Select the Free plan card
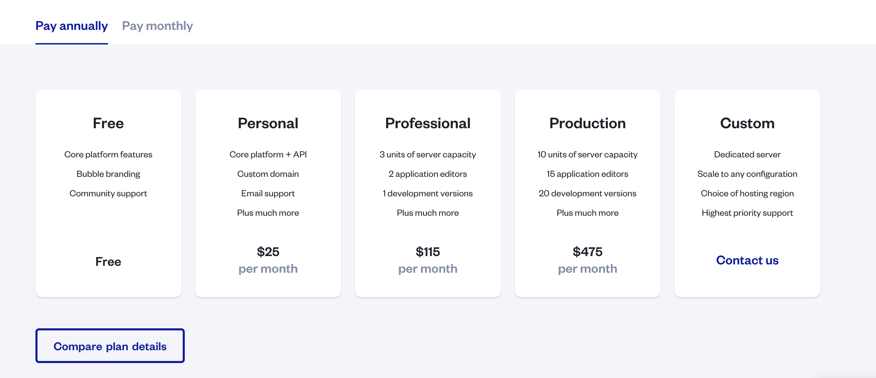The width and height of the screenshot is (876, 378). [108, 193]
